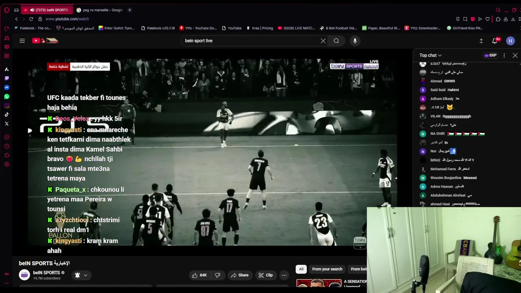Open more video actions ellipsis
The height and width of the screenshot is (293, 521).
[284, 275]
